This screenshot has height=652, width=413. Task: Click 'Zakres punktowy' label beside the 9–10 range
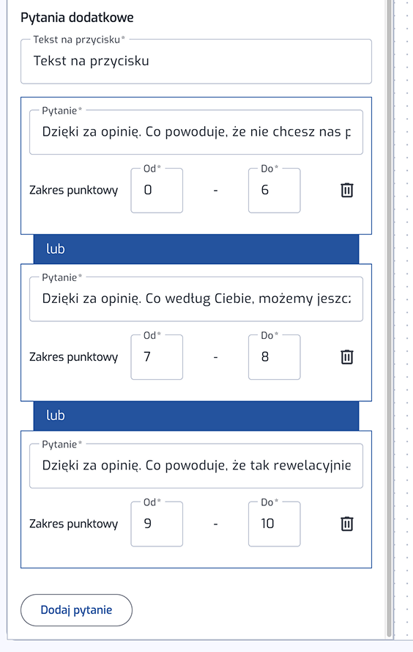tap(73, 524)
